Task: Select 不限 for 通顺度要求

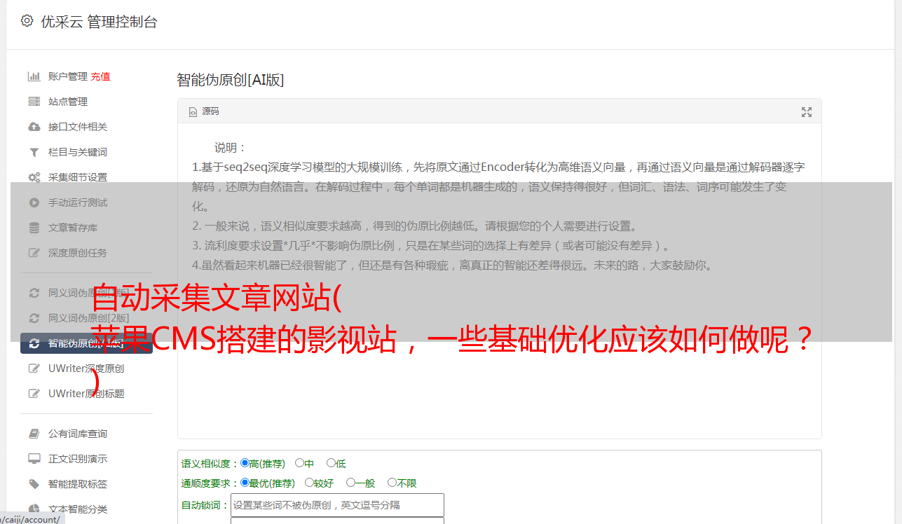Action: (x=392, y=483)
